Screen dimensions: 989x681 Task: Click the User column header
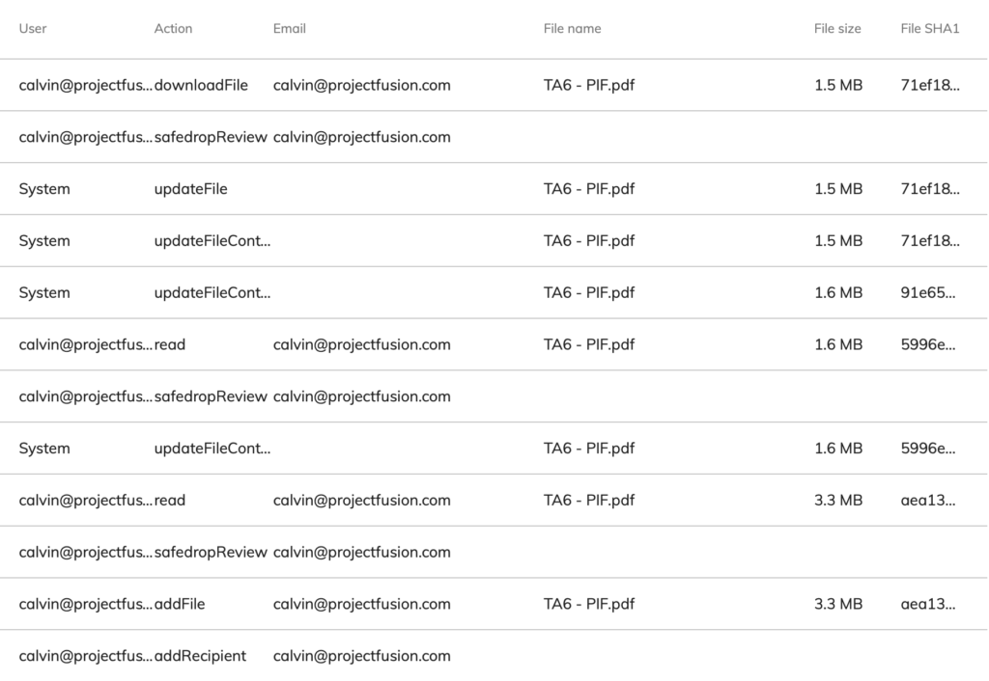tap(33, 28)
